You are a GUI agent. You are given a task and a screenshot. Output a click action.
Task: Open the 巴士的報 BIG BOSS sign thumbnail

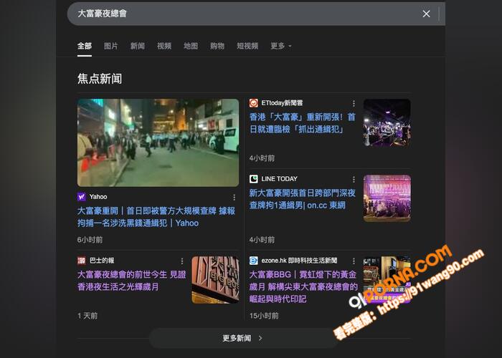215,280
